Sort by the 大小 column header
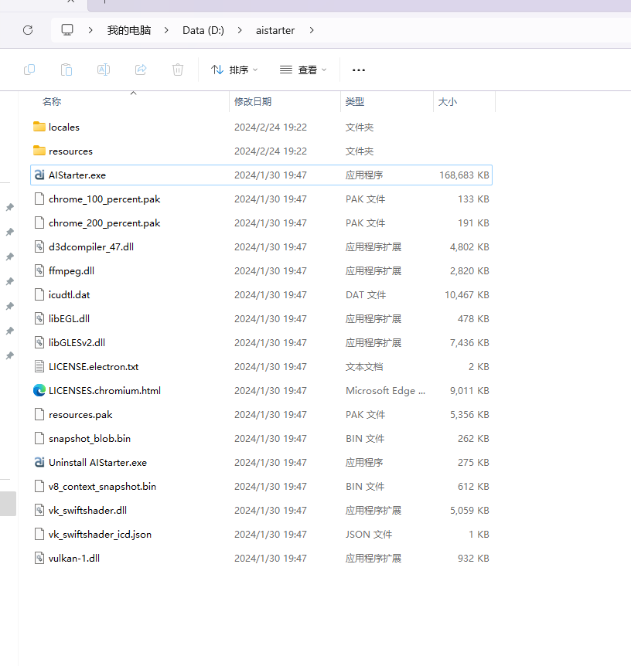This screenshot has width=631, height=666. pyautogui.click(x=447, y=101)
